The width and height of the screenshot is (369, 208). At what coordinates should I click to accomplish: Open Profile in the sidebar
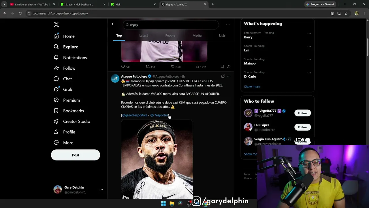tap(65, 132)
